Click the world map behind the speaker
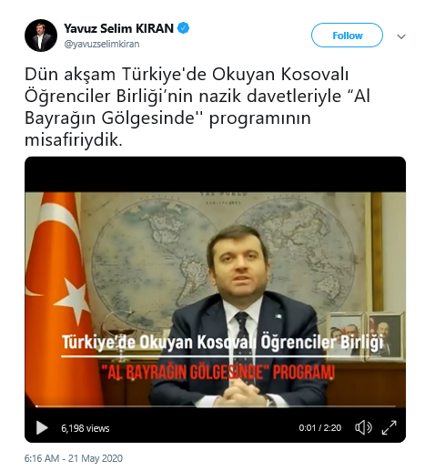The width and height of the screenshot is (425, 471). pos(225,255)
